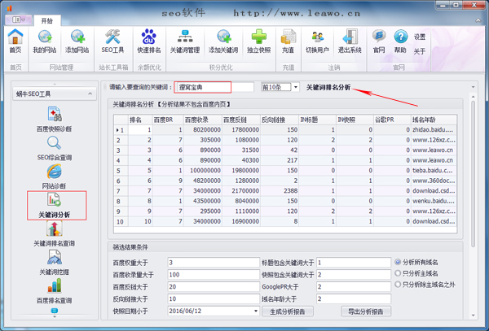Open 我的网站 in the ribbon

click(45, 41)
